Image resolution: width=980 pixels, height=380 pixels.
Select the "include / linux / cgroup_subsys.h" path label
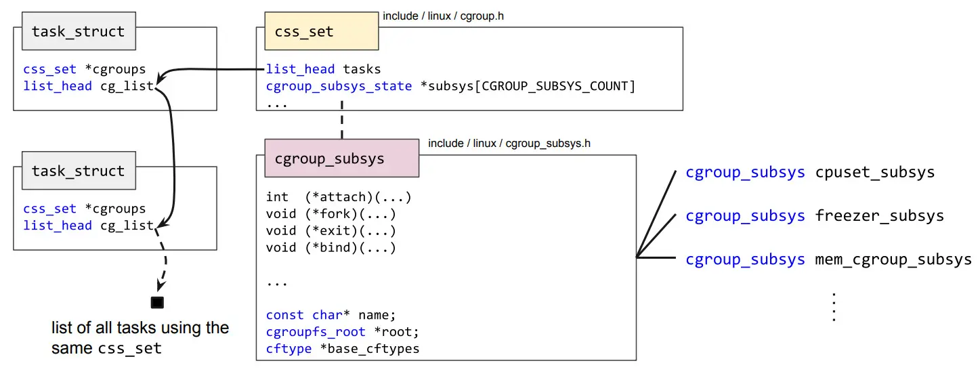509,144
